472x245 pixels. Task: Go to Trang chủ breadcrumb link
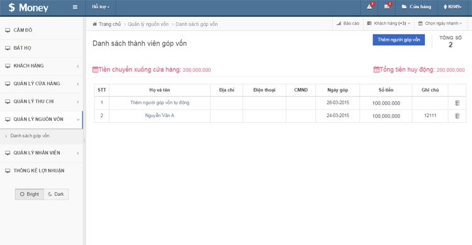[110, 24]
